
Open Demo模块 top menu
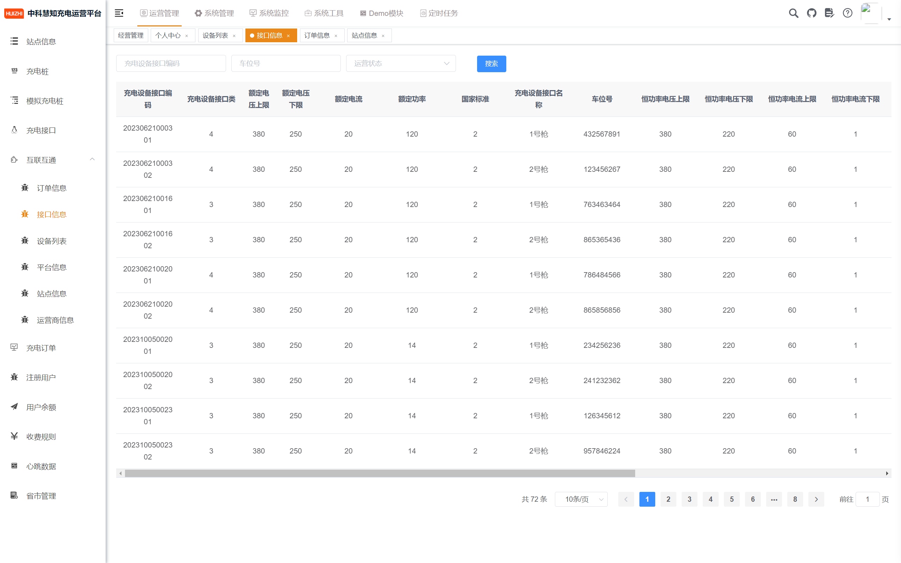coord(382,13)
